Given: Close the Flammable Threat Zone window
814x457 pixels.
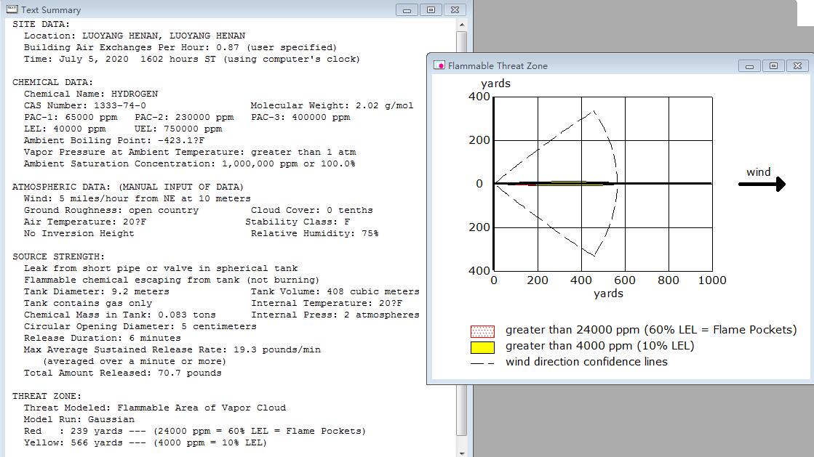Looking at the screenshot, I should [797, 66].
